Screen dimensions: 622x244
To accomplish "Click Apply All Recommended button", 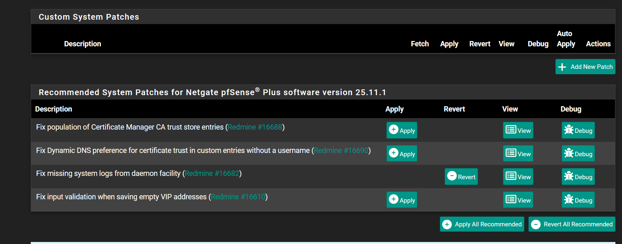I will pyautogui.click(x=482, y=224).
